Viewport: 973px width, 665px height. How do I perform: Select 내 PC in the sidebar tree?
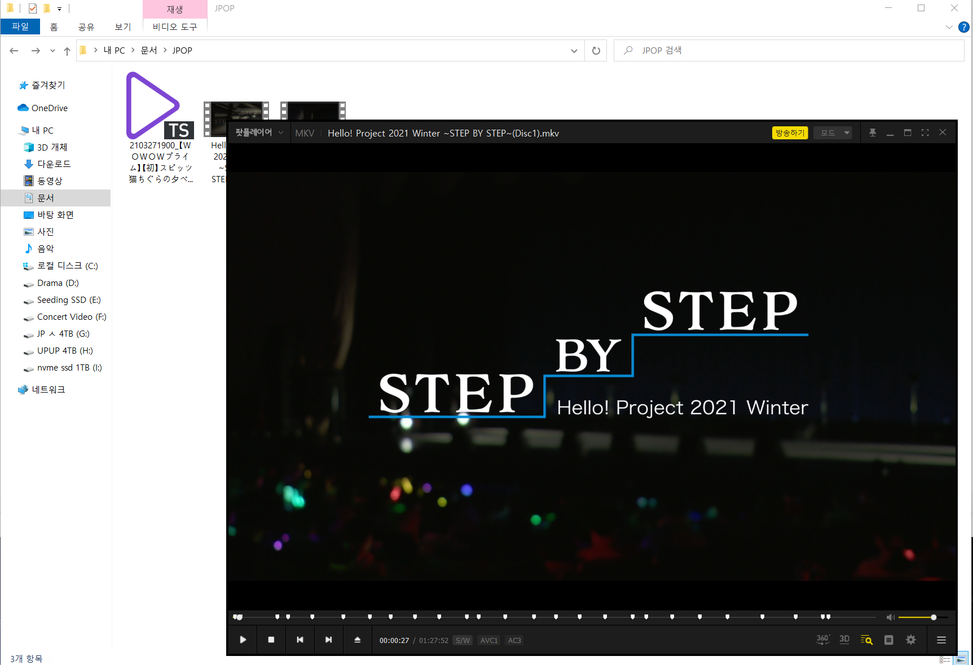(x=42, y=130)
